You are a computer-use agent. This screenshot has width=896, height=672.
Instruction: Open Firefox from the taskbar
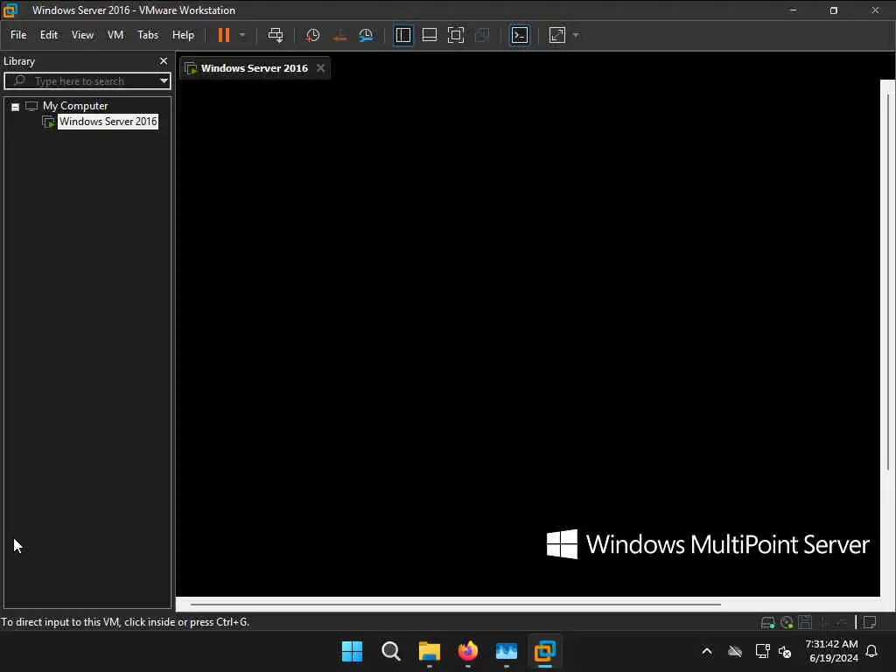(468, 651)
